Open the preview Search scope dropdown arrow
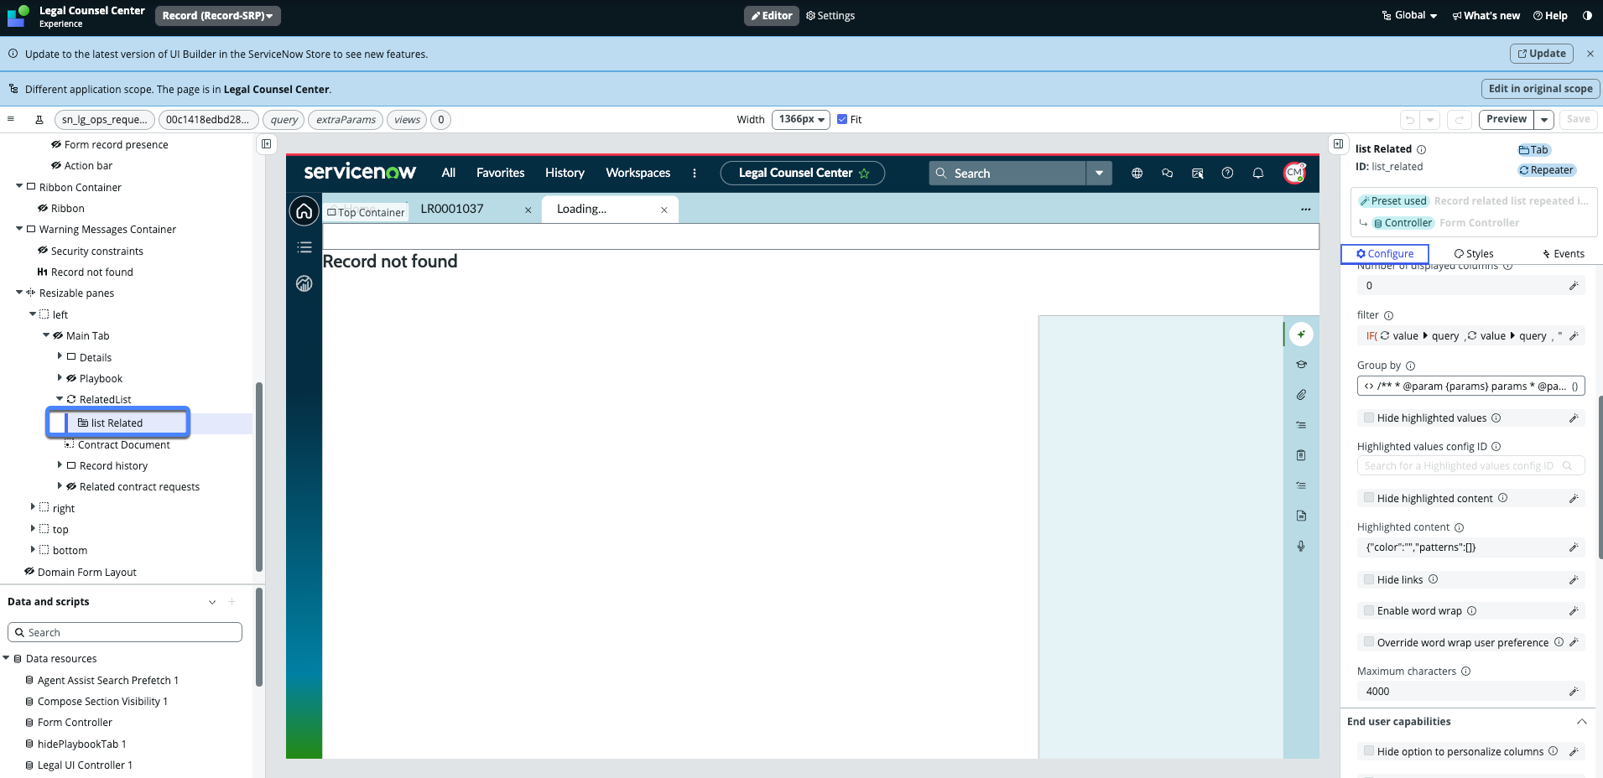The width and height of the screenshot is (1603, 778). tap(1099, 174)
